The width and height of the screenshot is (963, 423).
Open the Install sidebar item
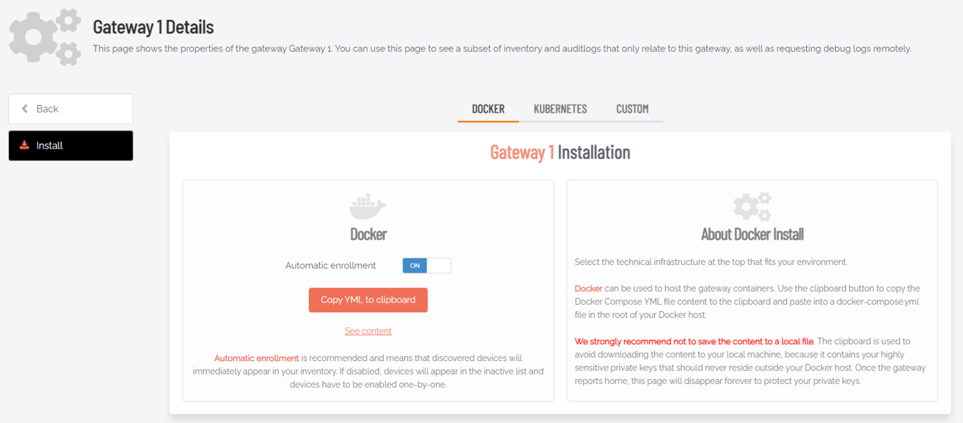click(71, 146)
